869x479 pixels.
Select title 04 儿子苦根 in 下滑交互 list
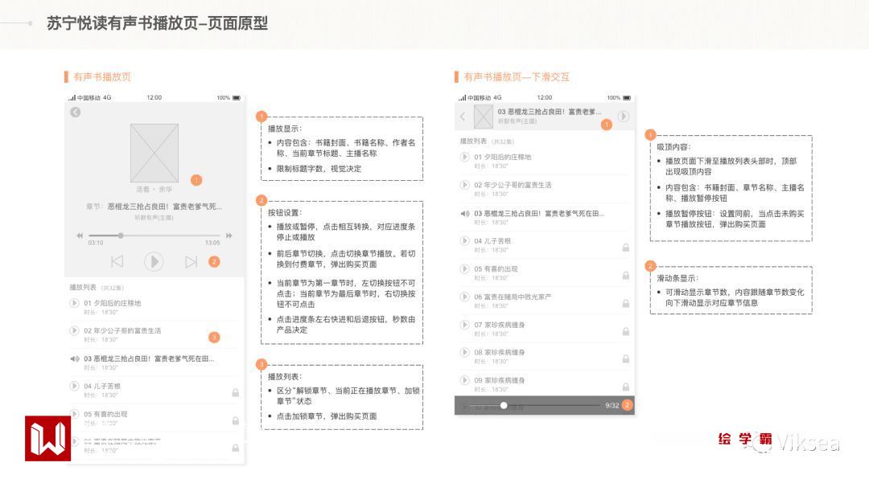(x=492, y=241)
